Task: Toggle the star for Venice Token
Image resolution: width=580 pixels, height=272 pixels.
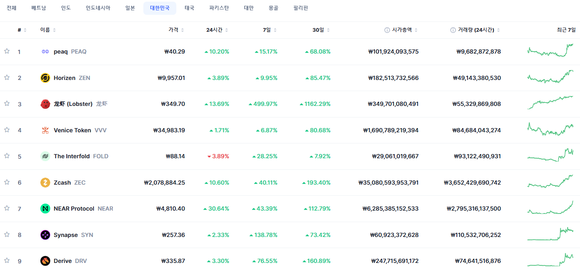Action: (7, 130)
